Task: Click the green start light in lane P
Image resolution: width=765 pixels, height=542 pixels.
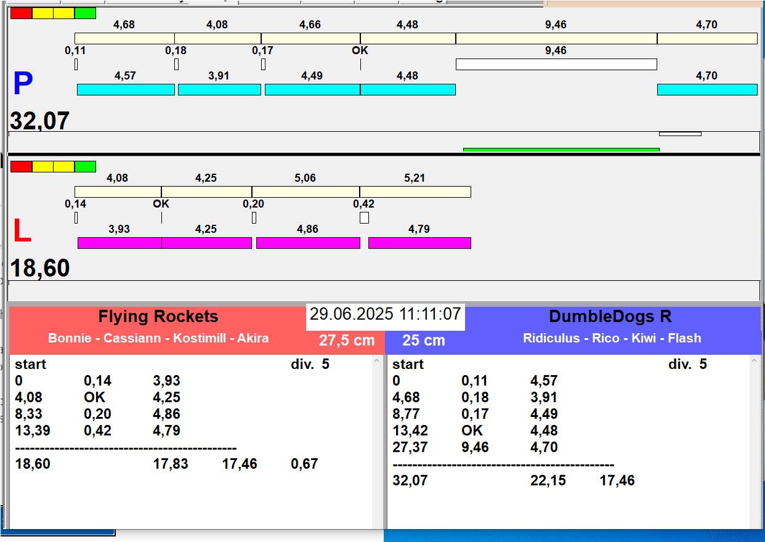Action: (85, 13)
